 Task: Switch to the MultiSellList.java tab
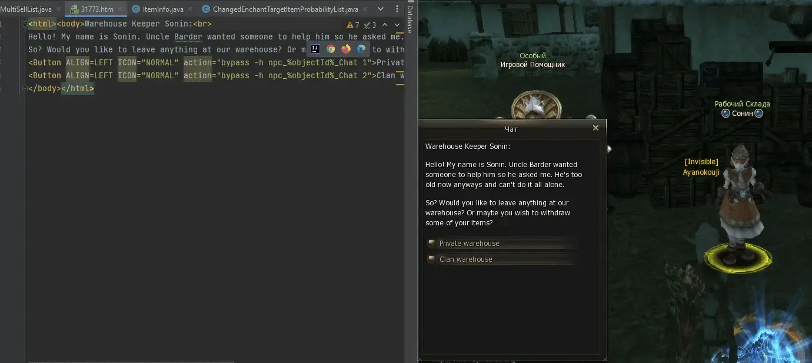click(26, 9)
